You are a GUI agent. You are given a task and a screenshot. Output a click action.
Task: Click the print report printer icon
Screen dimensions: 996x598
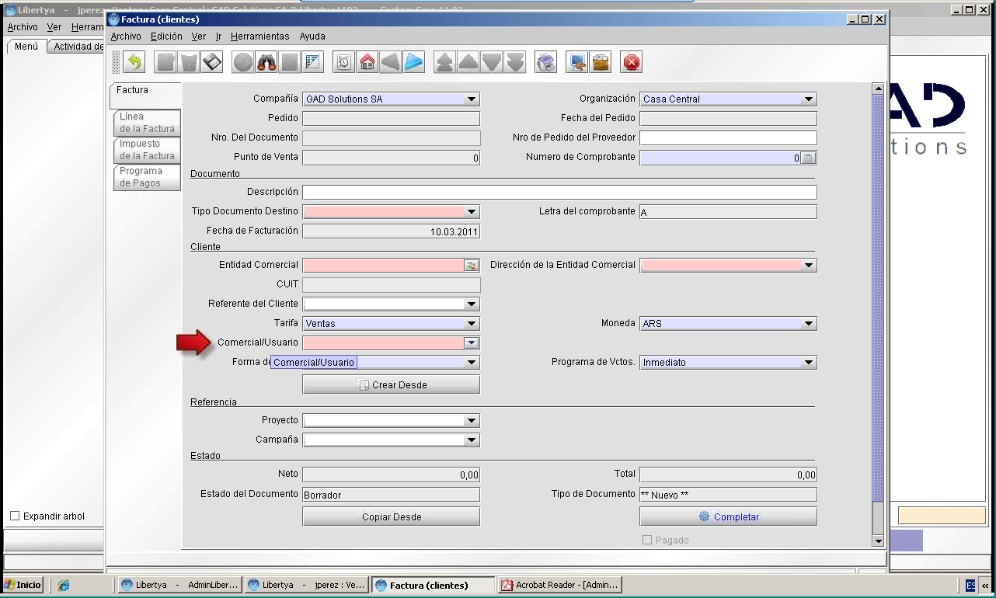(546, 62)
